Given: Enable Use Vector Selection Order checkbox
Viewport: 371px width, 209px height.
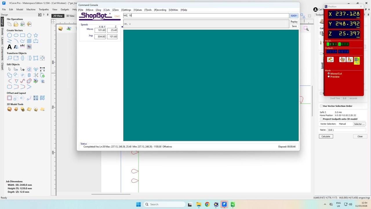Looking at the screenshot, I should (321, 106).
